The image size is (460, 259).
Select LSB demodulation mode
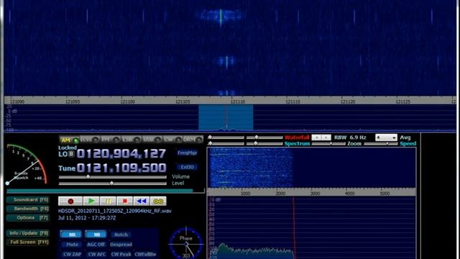point(131,140)
